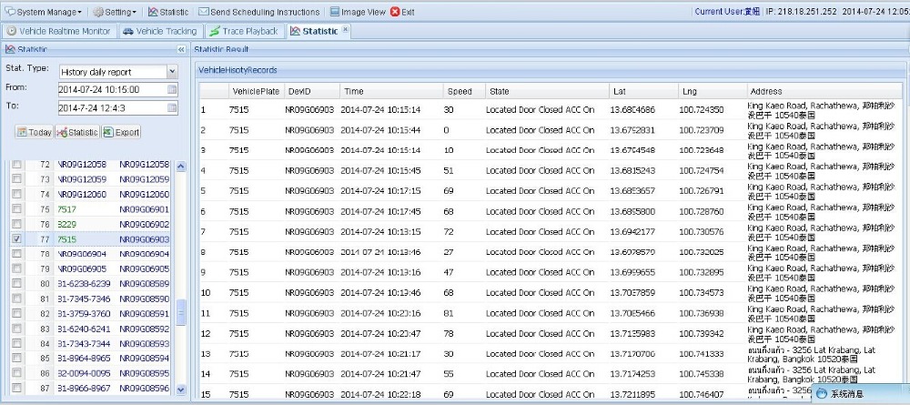Check the box for vehicle 81-7345-7346
Image resolution: width=910 pixels, height=405 pixels.
pos(16,299)
